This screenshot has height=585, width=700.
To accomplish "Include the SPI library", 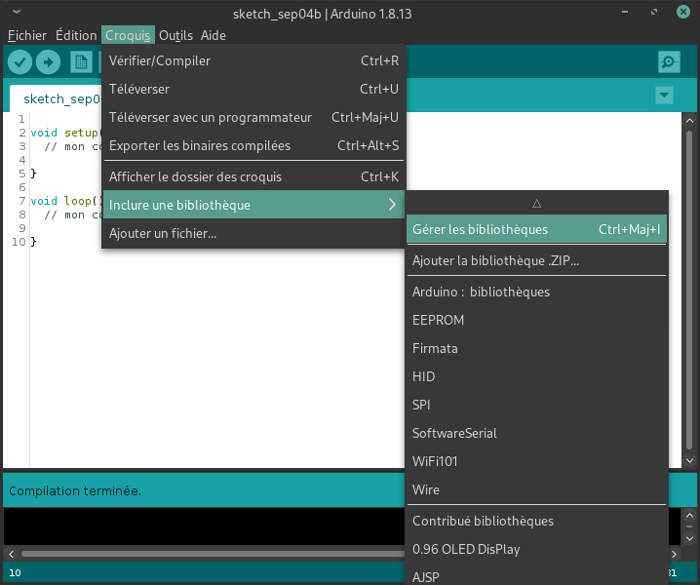I will click(536, 405).
